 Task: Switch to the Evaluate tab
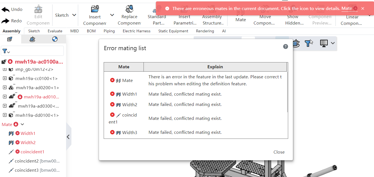click(55, 31)
